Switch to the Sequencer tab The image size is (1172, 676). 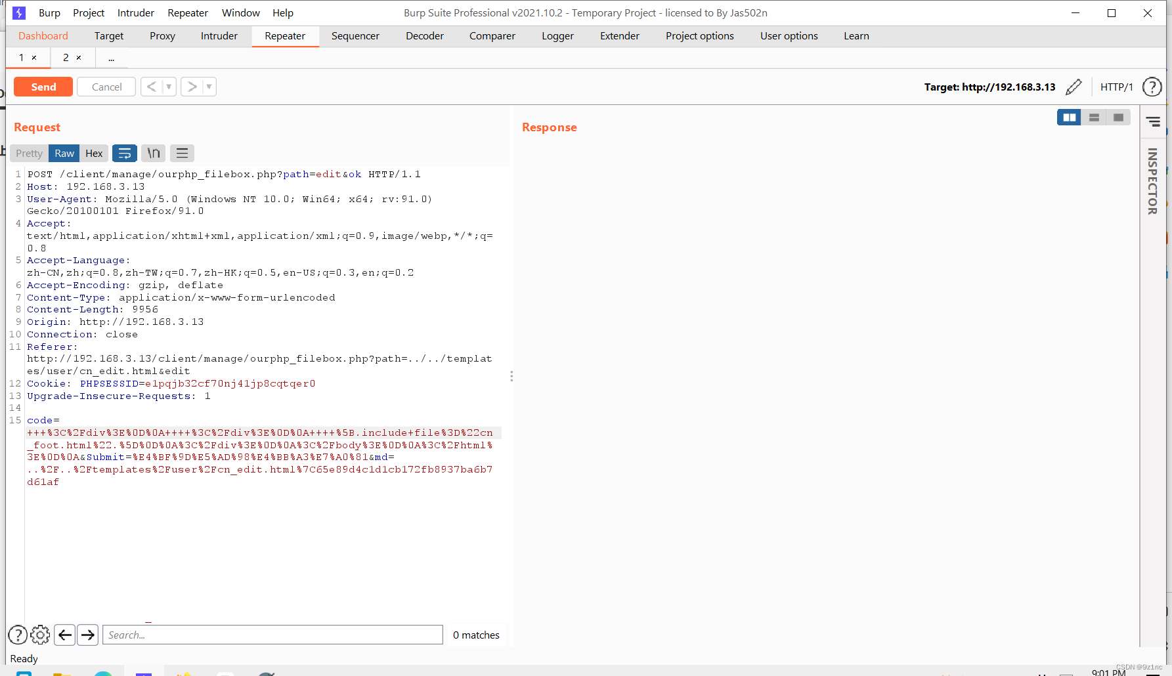pyautogui.click(x=355, y=36)
